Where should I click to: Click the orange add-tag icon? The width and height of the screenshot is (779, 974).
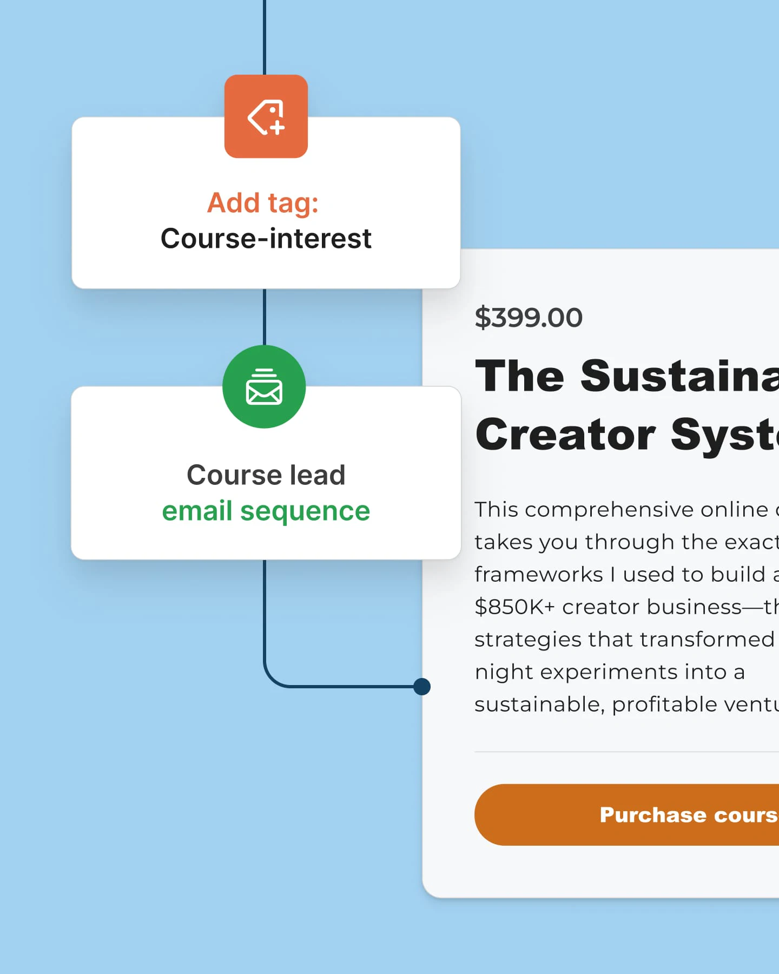[266, 116]
